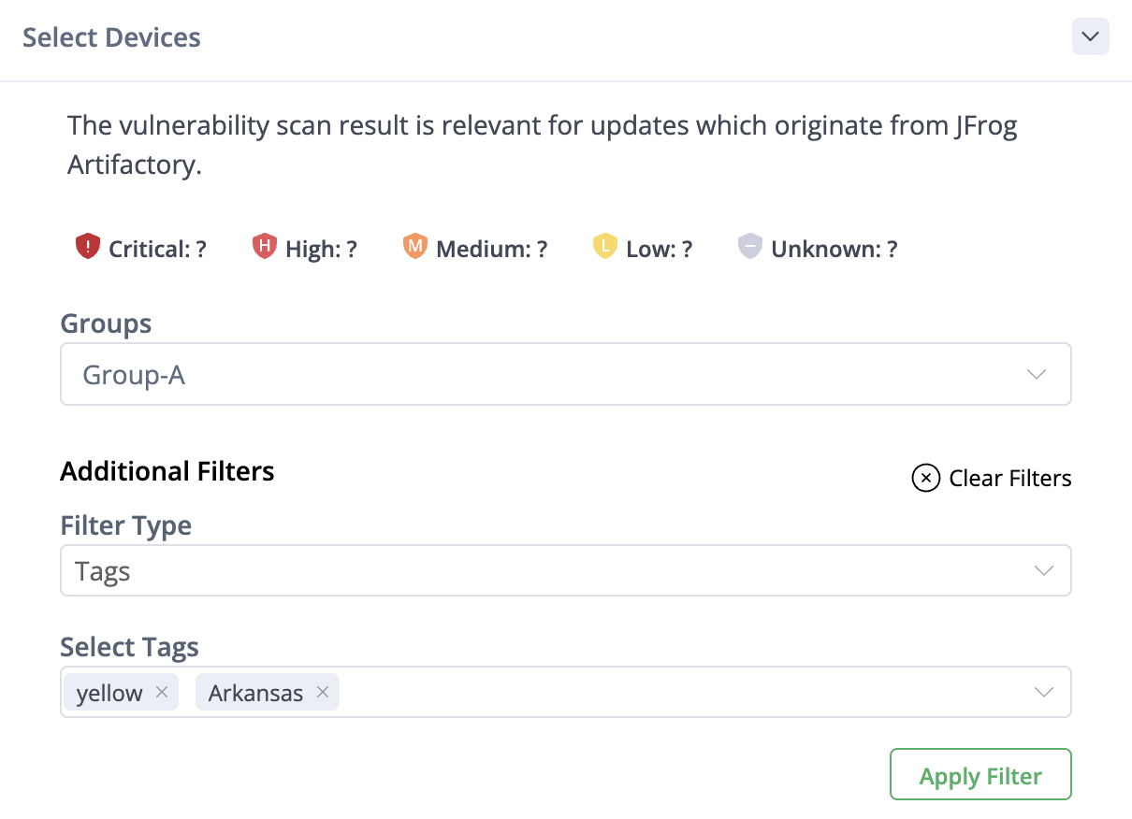Click the yellow tag label text

(x=109, y=693)
